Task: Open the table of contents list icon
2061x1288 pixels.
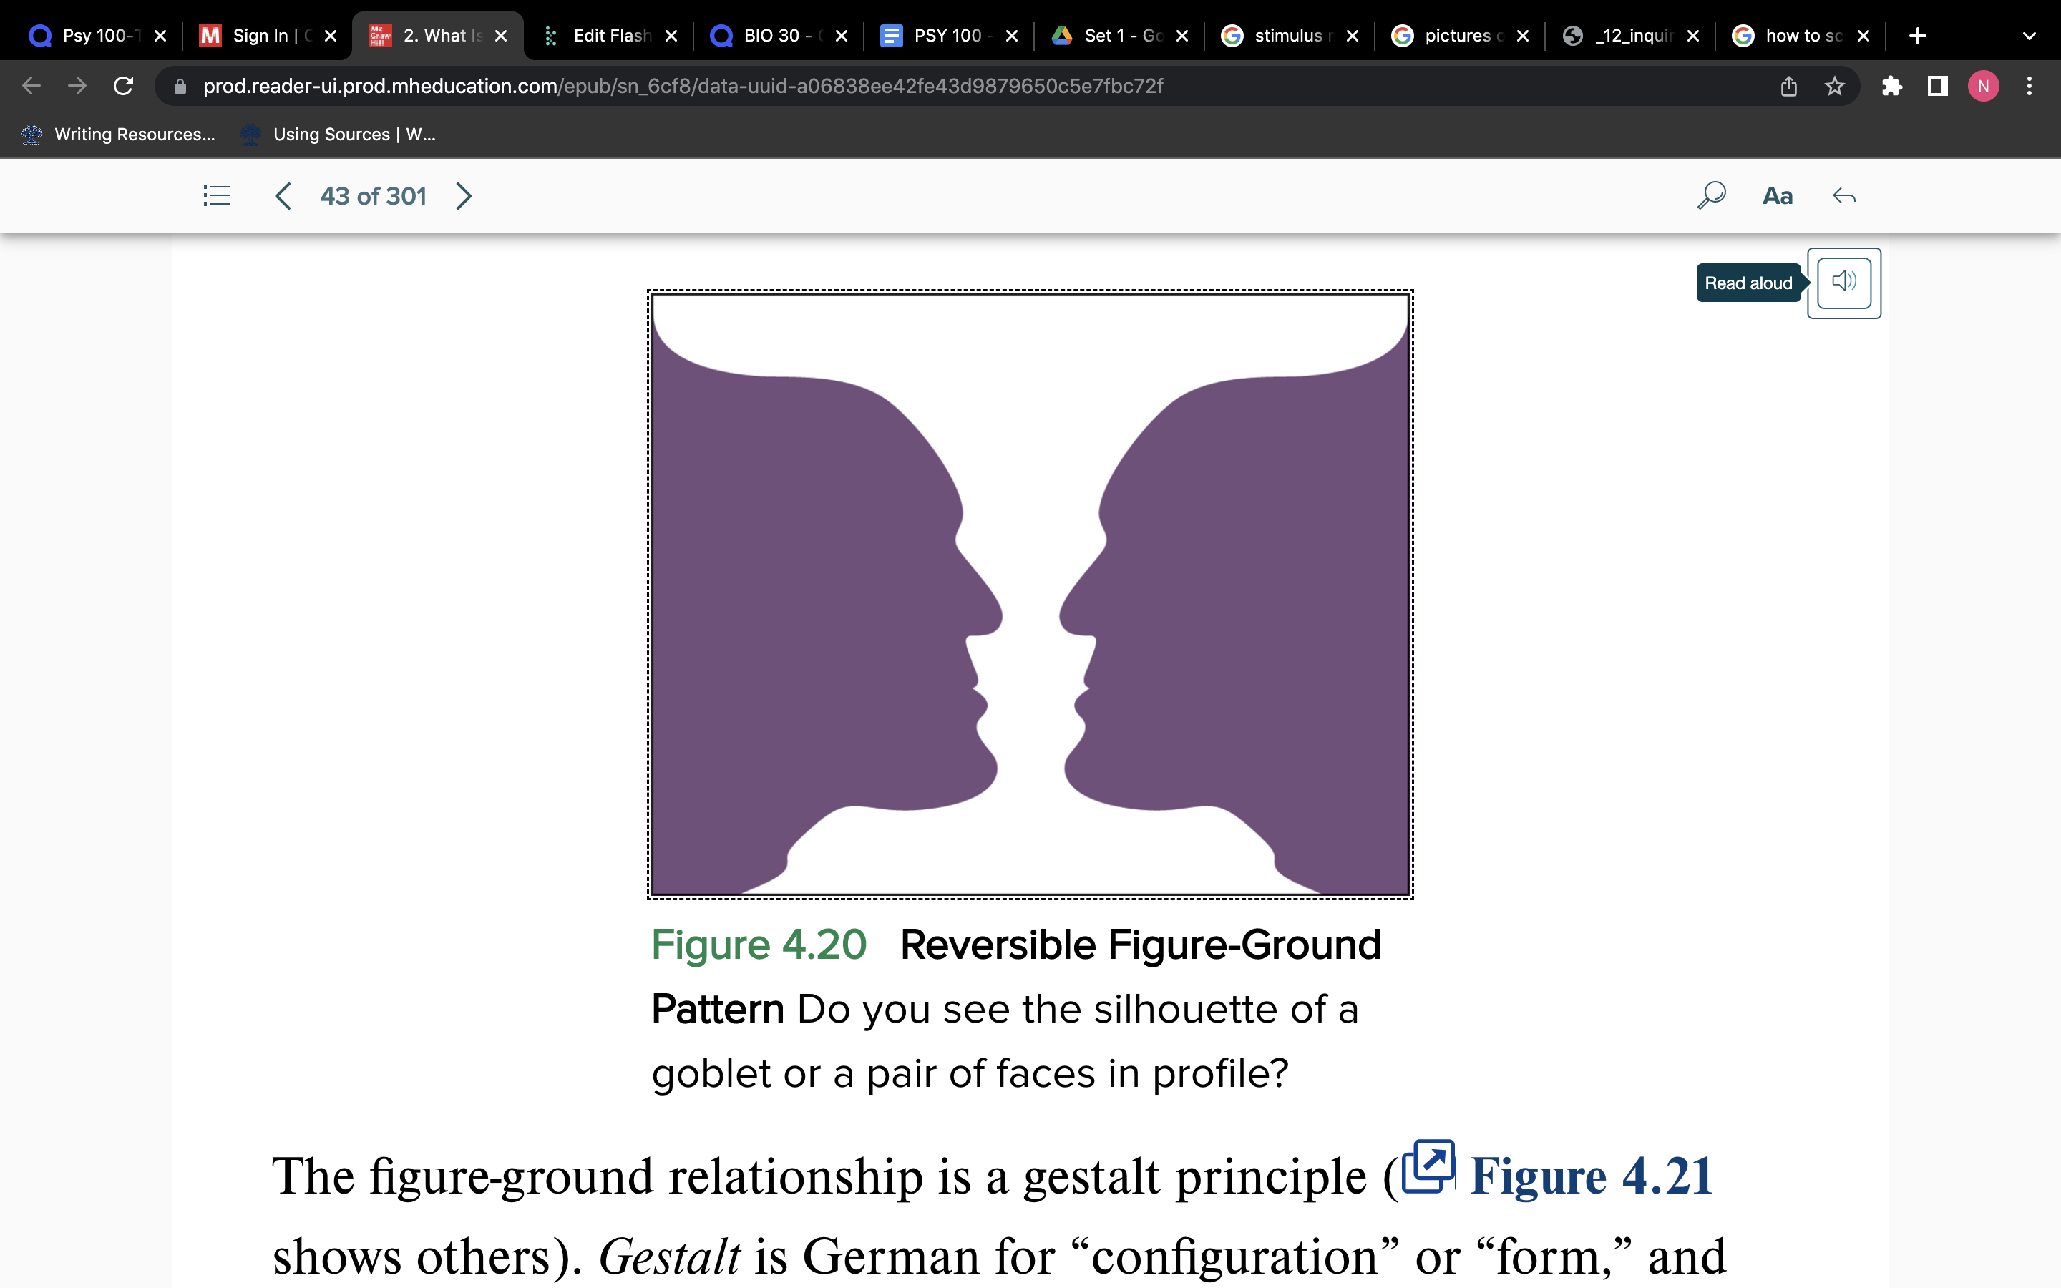Action: pyautogui.click(x=216, y=196)
